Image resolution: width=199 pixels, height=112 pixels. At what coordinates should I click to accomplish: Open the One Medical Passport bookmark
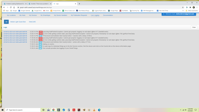click(x=83, y=11)
